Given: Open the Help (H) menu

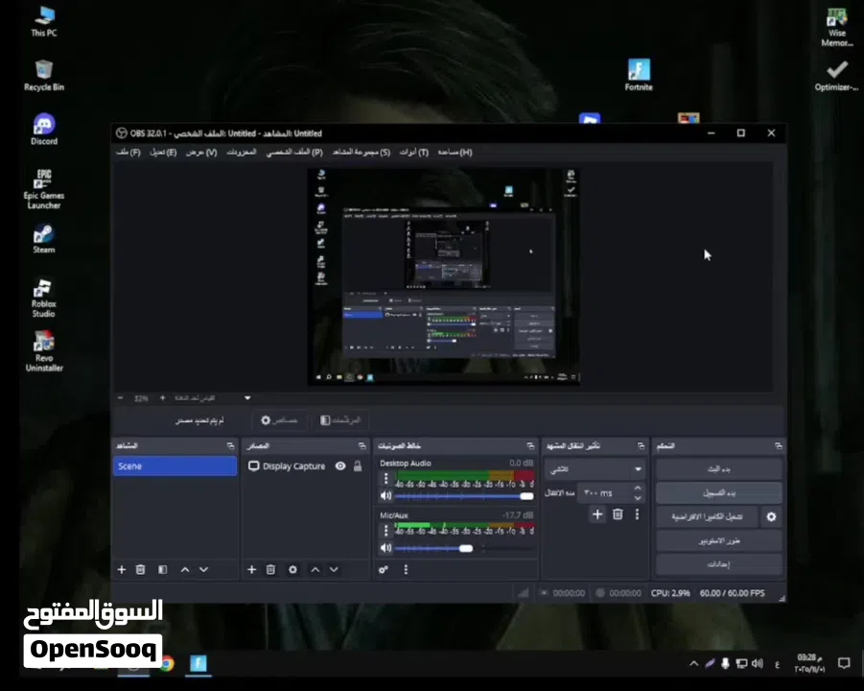Looking at the screenshot, I should click(x=455, y=152).
